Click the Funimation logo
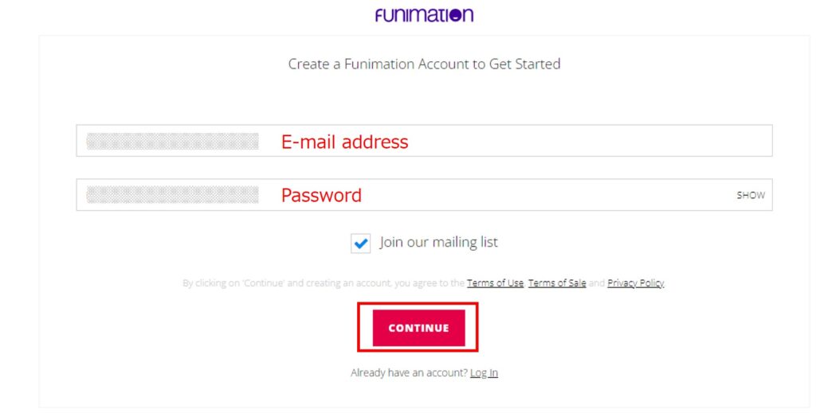Viewport: 816px width, 413px height. tap(424, 14)
